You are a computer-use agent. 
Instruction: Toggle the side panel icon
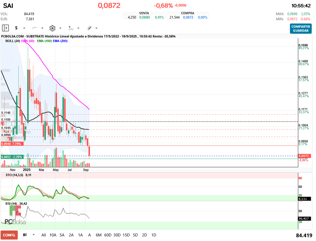tap(5, 28)
